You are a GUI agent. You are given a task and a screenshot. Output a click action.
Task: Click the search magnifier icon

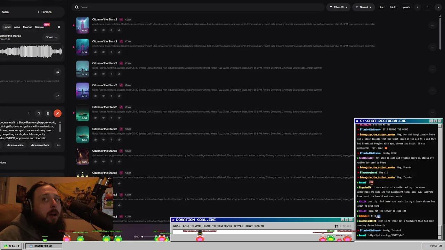(x=77, y=7)
